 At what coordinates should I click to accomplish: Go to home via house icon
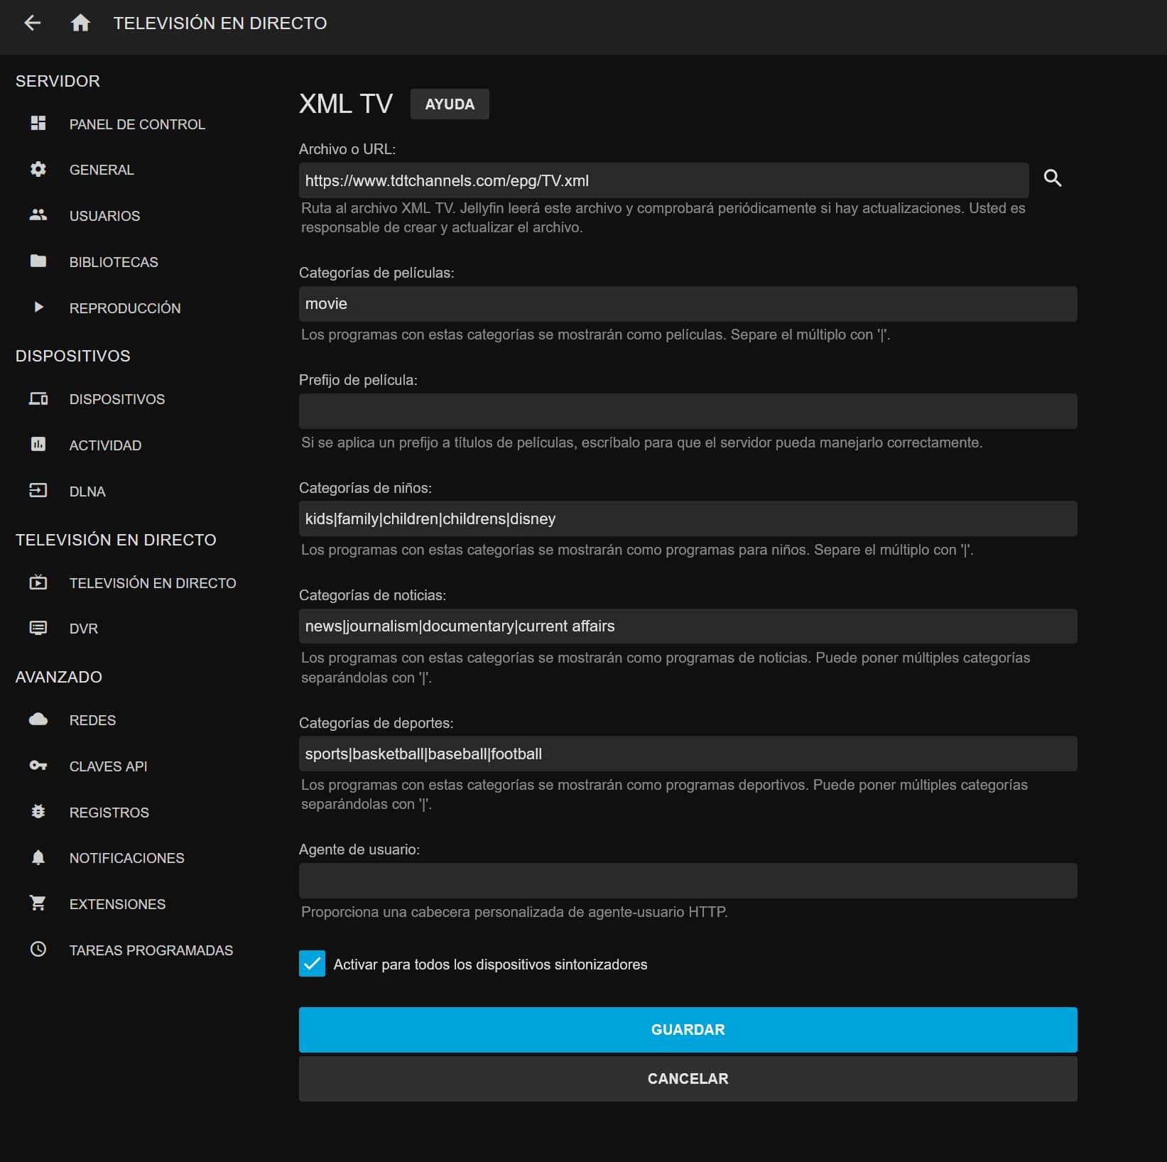point(80,23)
